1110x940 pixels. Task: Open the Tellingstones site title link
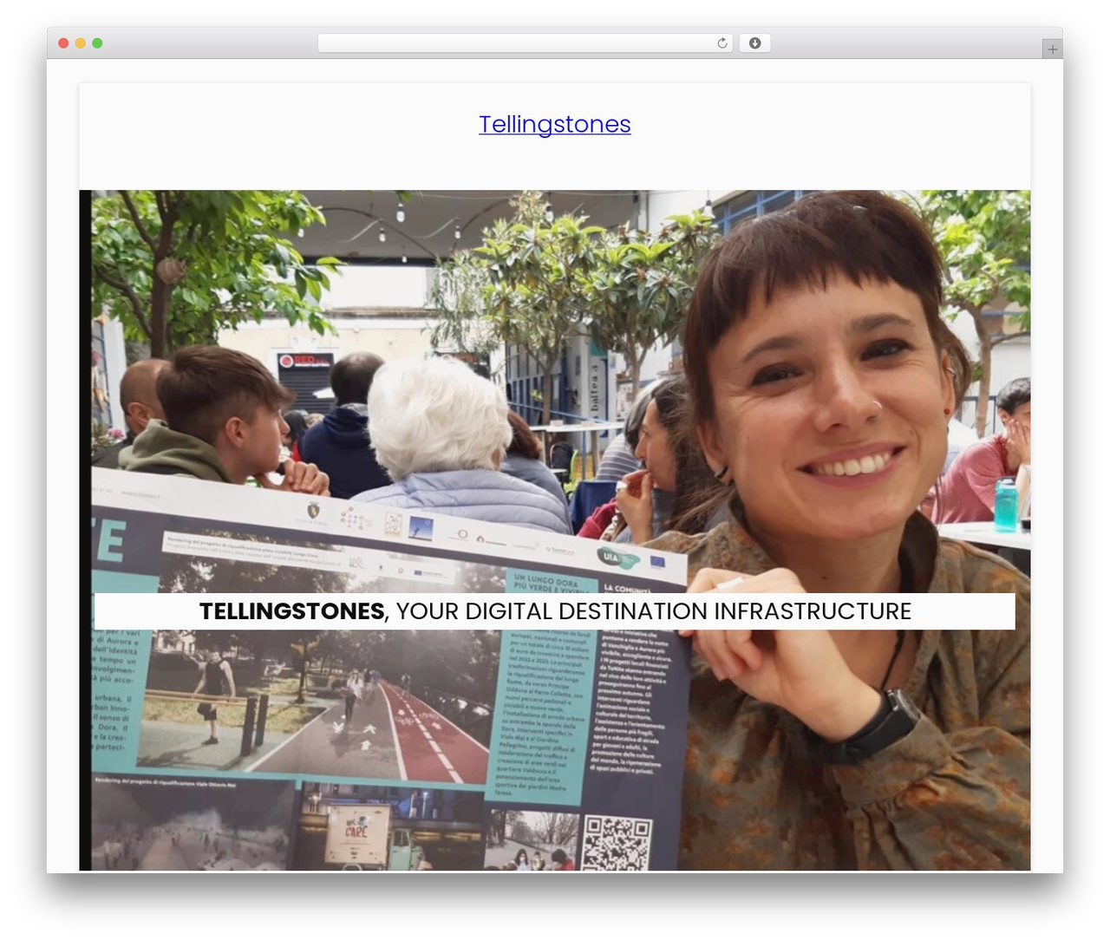(555, 124)
